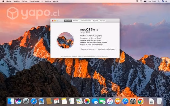The height and width of the screenshot is (106, 170).
Task: Open iBooks orange book icon
Action: coord(117,101)
